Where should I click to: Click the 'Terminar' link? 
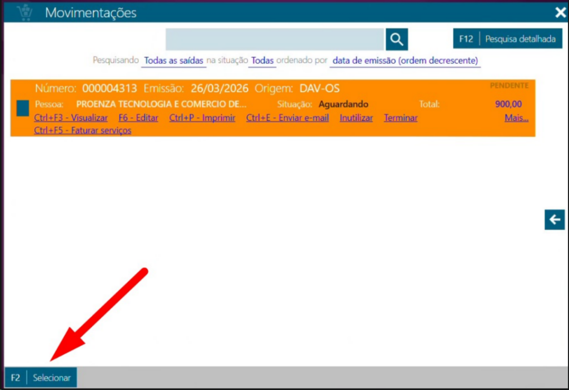pyautogui.click(x=401, y=118)
